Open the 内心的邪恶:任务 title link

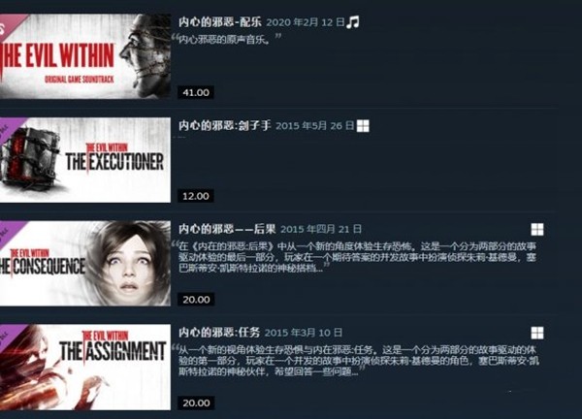tap(219, 332)
